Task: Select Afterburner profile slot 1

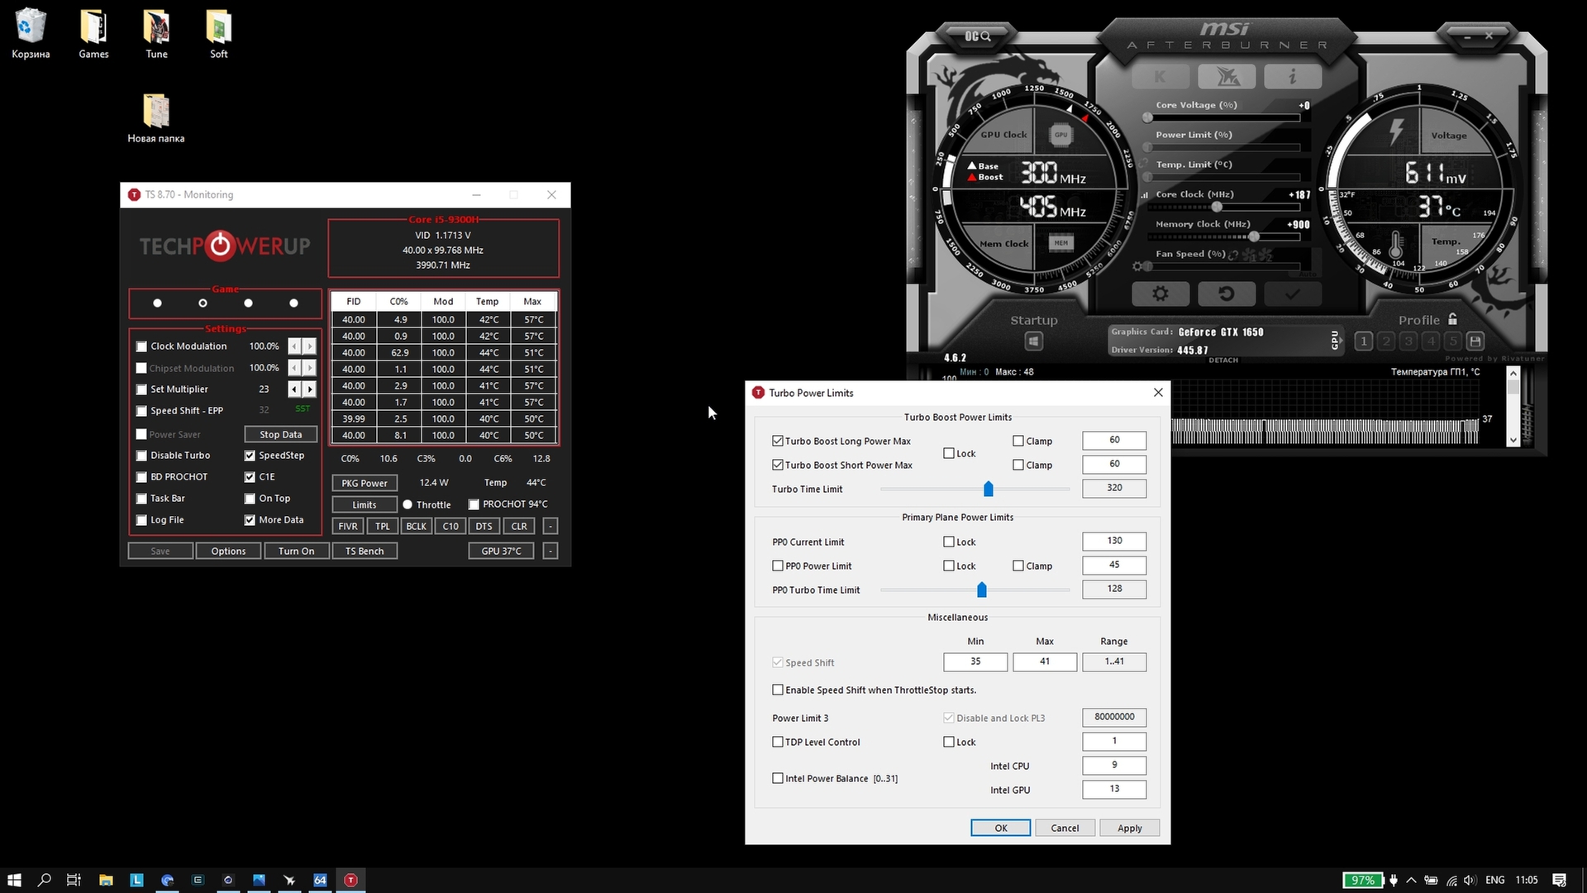Action: click(1364, 341)
